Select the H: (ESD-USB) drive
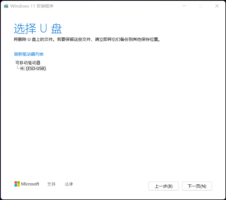Screen dimensions: 226x200 pos(33,69)
